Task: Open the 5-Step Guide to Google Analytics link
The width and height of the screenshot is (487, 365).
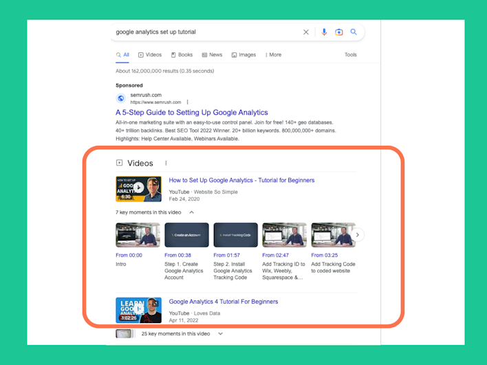Action: tap(192, 112)
